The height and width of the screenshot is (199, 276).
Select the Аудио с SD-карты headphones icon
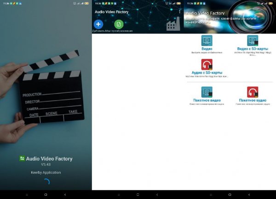207,64
